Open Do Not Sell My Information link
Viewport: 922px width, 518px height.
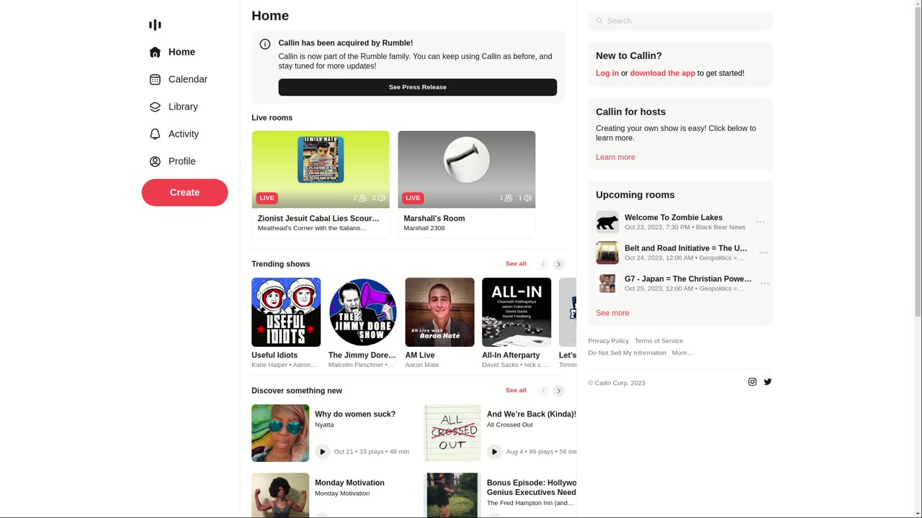pos(627,353)
